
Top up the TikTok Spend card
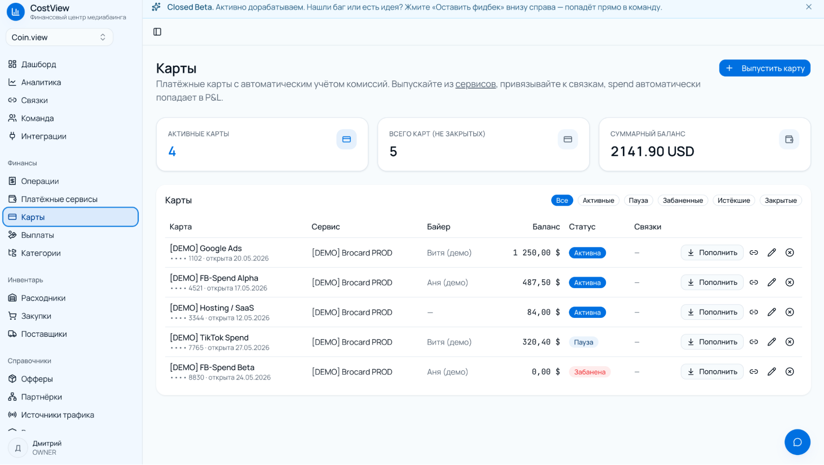click(712, 342)
